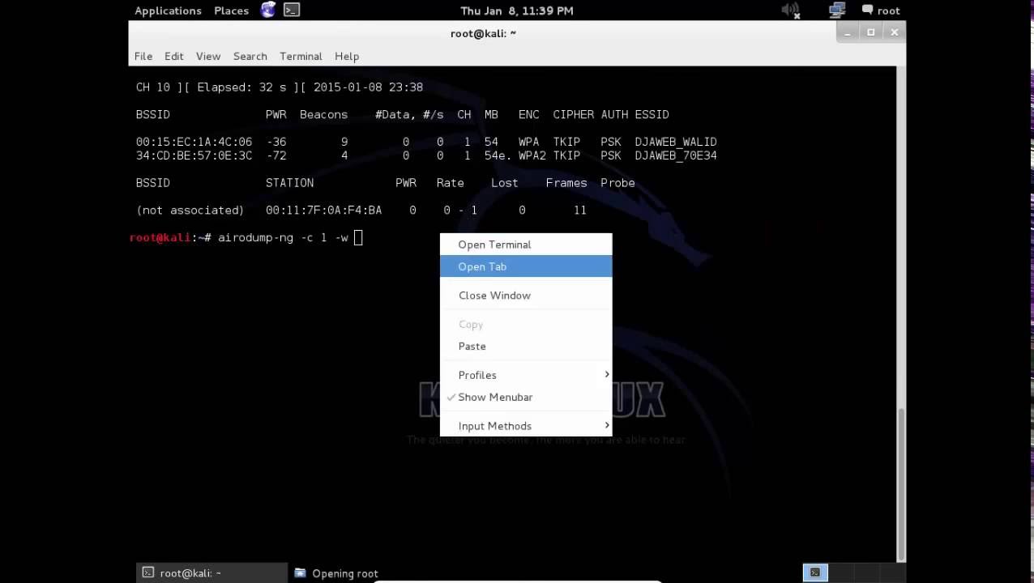Click the network computers icon in the top bar
The width and height of the screenshot is (1034, 583).
pyautogui.click(x=837, y=11)
